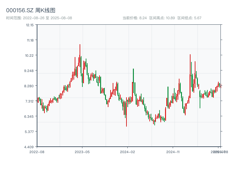Click y-axis label 4.409

point(29,147)
